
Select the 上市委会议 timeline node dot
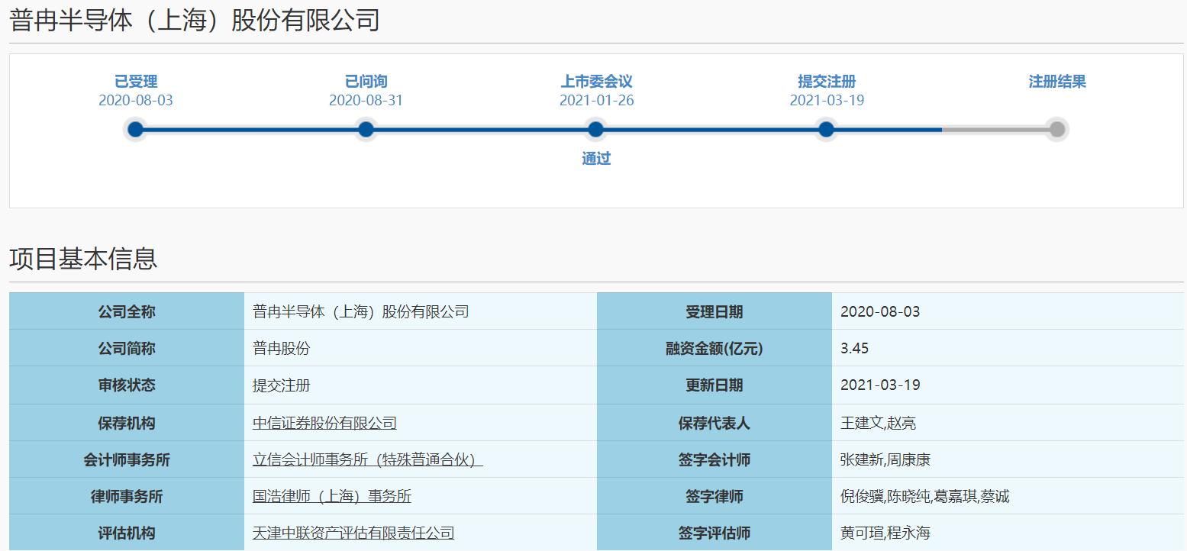point(595,130)
